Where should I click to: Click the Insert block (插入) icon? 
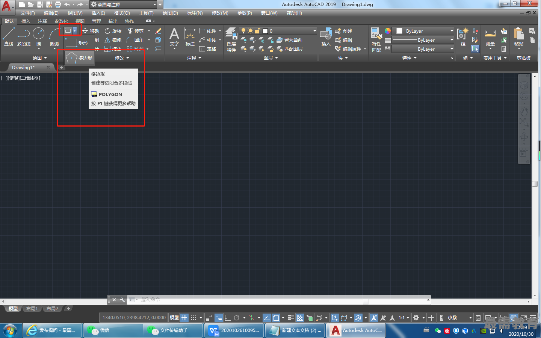pyautogui.click(x=326, y=37)
